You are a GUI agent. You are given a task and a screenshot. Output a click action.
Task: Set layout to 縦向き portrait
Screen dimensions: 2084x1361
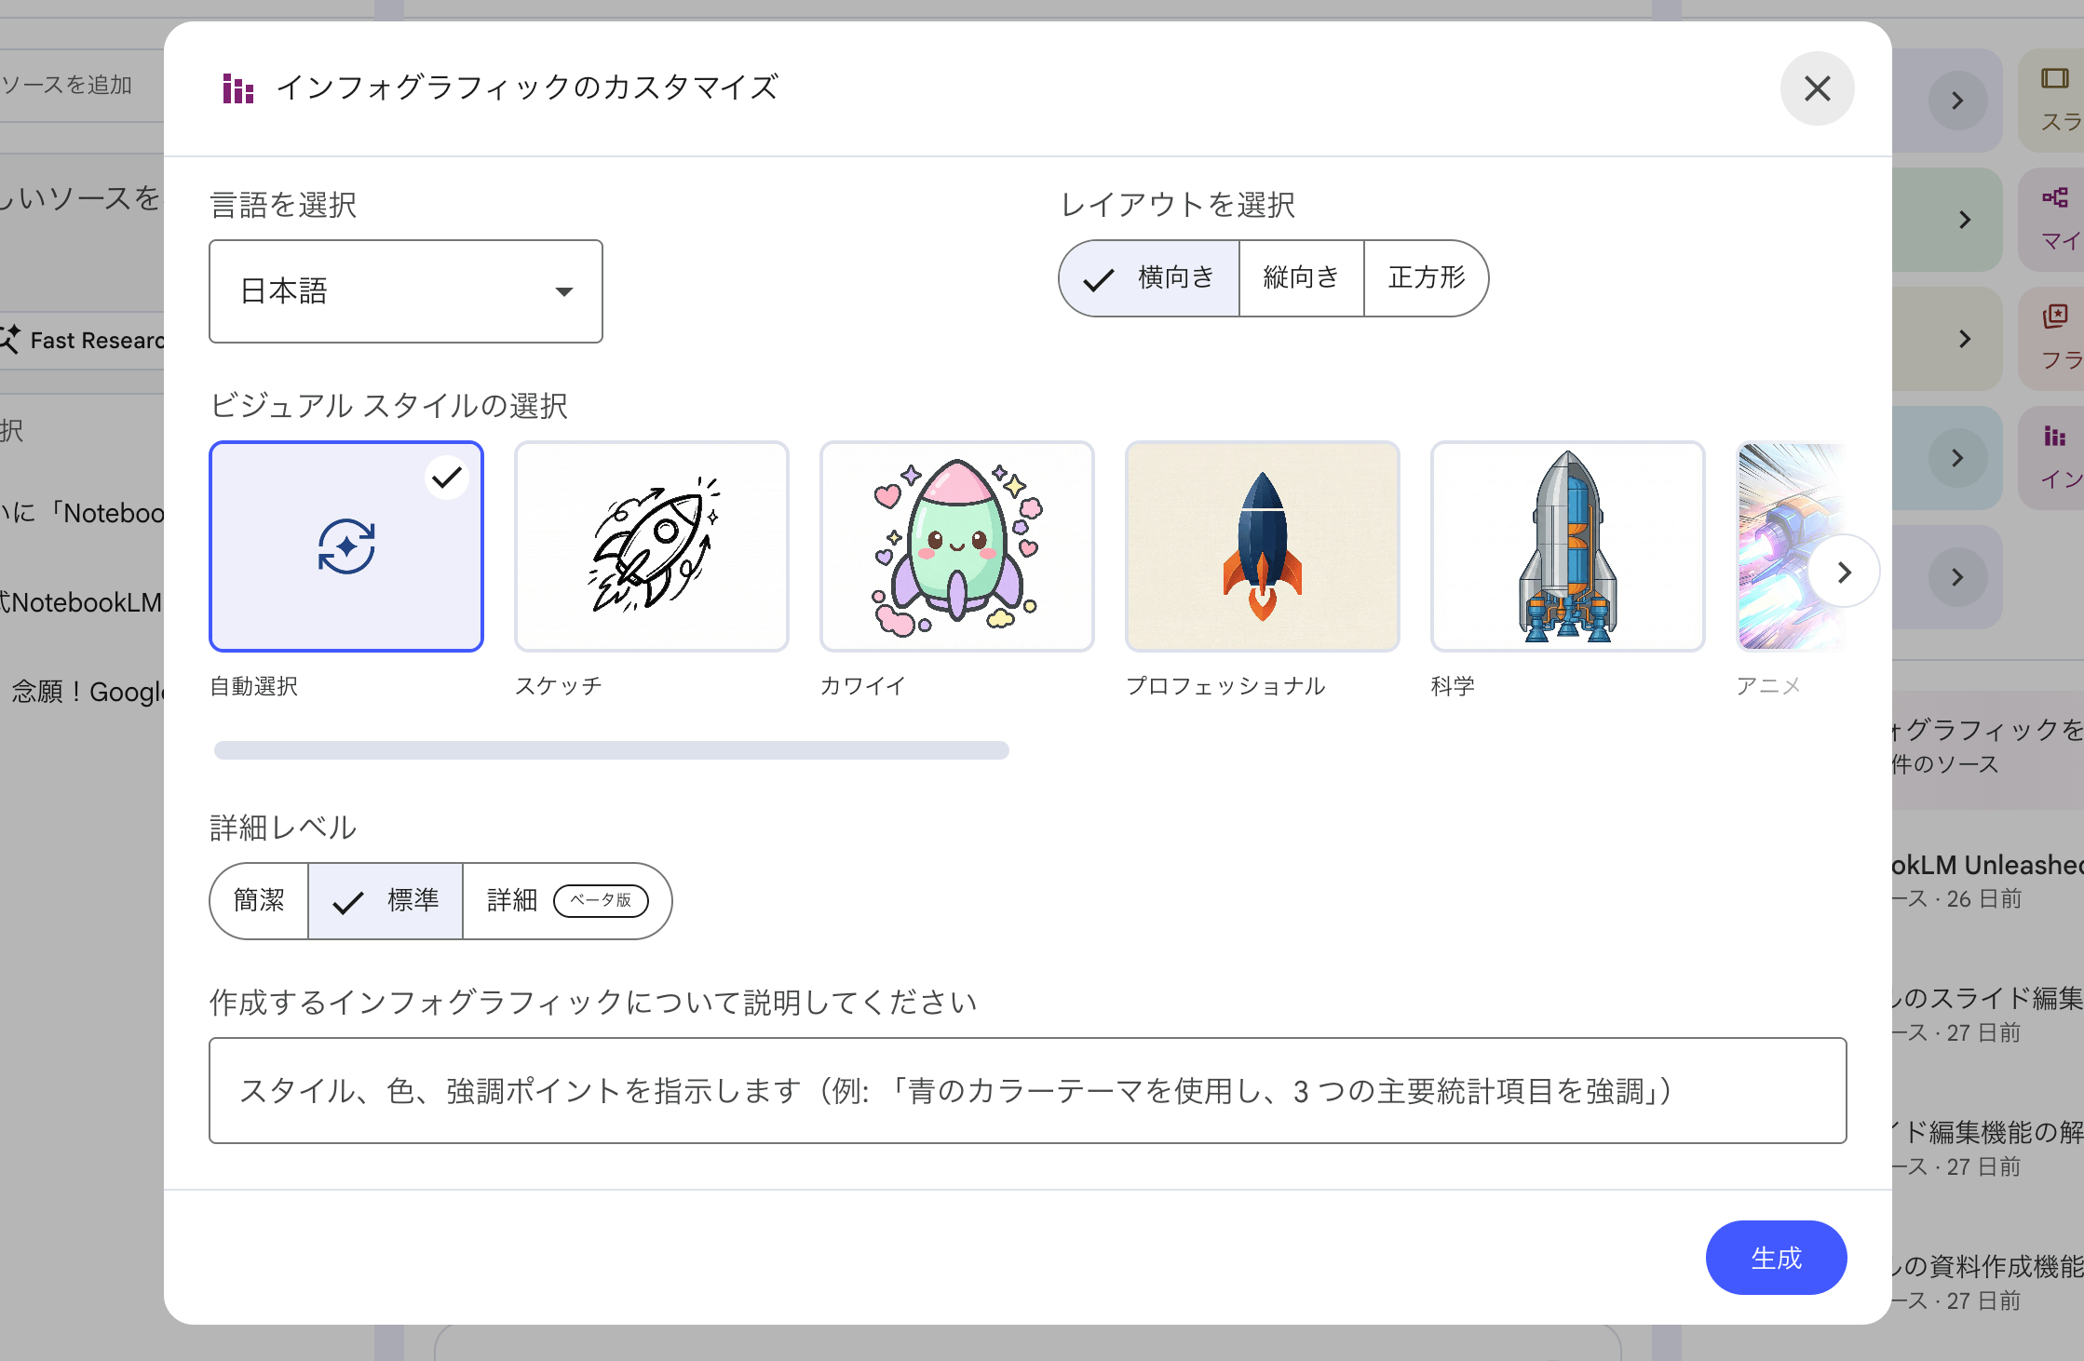pos(1301,278)
